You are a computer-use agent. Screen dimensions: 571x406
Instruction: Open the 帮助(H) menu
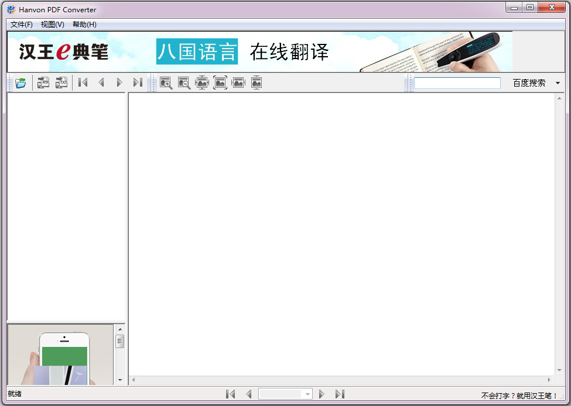[83, 24]
